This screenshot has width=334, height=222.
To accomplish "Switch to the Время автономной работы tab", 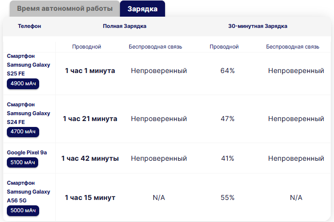I will 61,9.
